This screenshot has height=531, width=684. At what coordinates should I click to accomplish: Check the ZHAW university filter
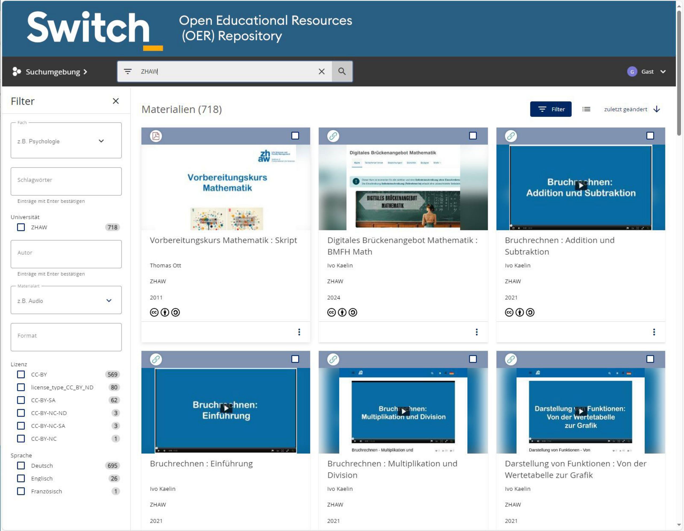[21, 227]
